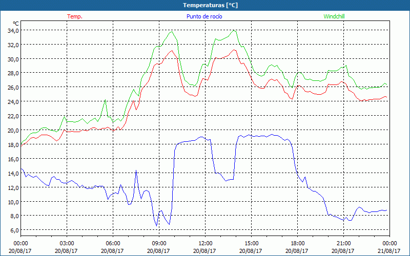The width and height of the screenshot is (410, 256).
Task: Click the 20/08/17 date under 12:00
Action: click(204, 251)
